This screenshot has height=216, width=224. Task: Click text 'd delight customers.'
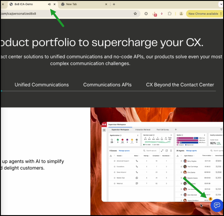pos(23,168)
